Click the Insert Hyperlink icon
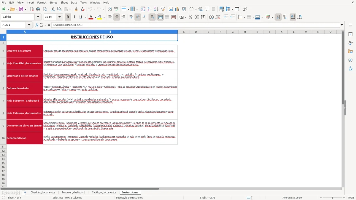The height and width of the screenshot is (200, 356). point(201,9)
